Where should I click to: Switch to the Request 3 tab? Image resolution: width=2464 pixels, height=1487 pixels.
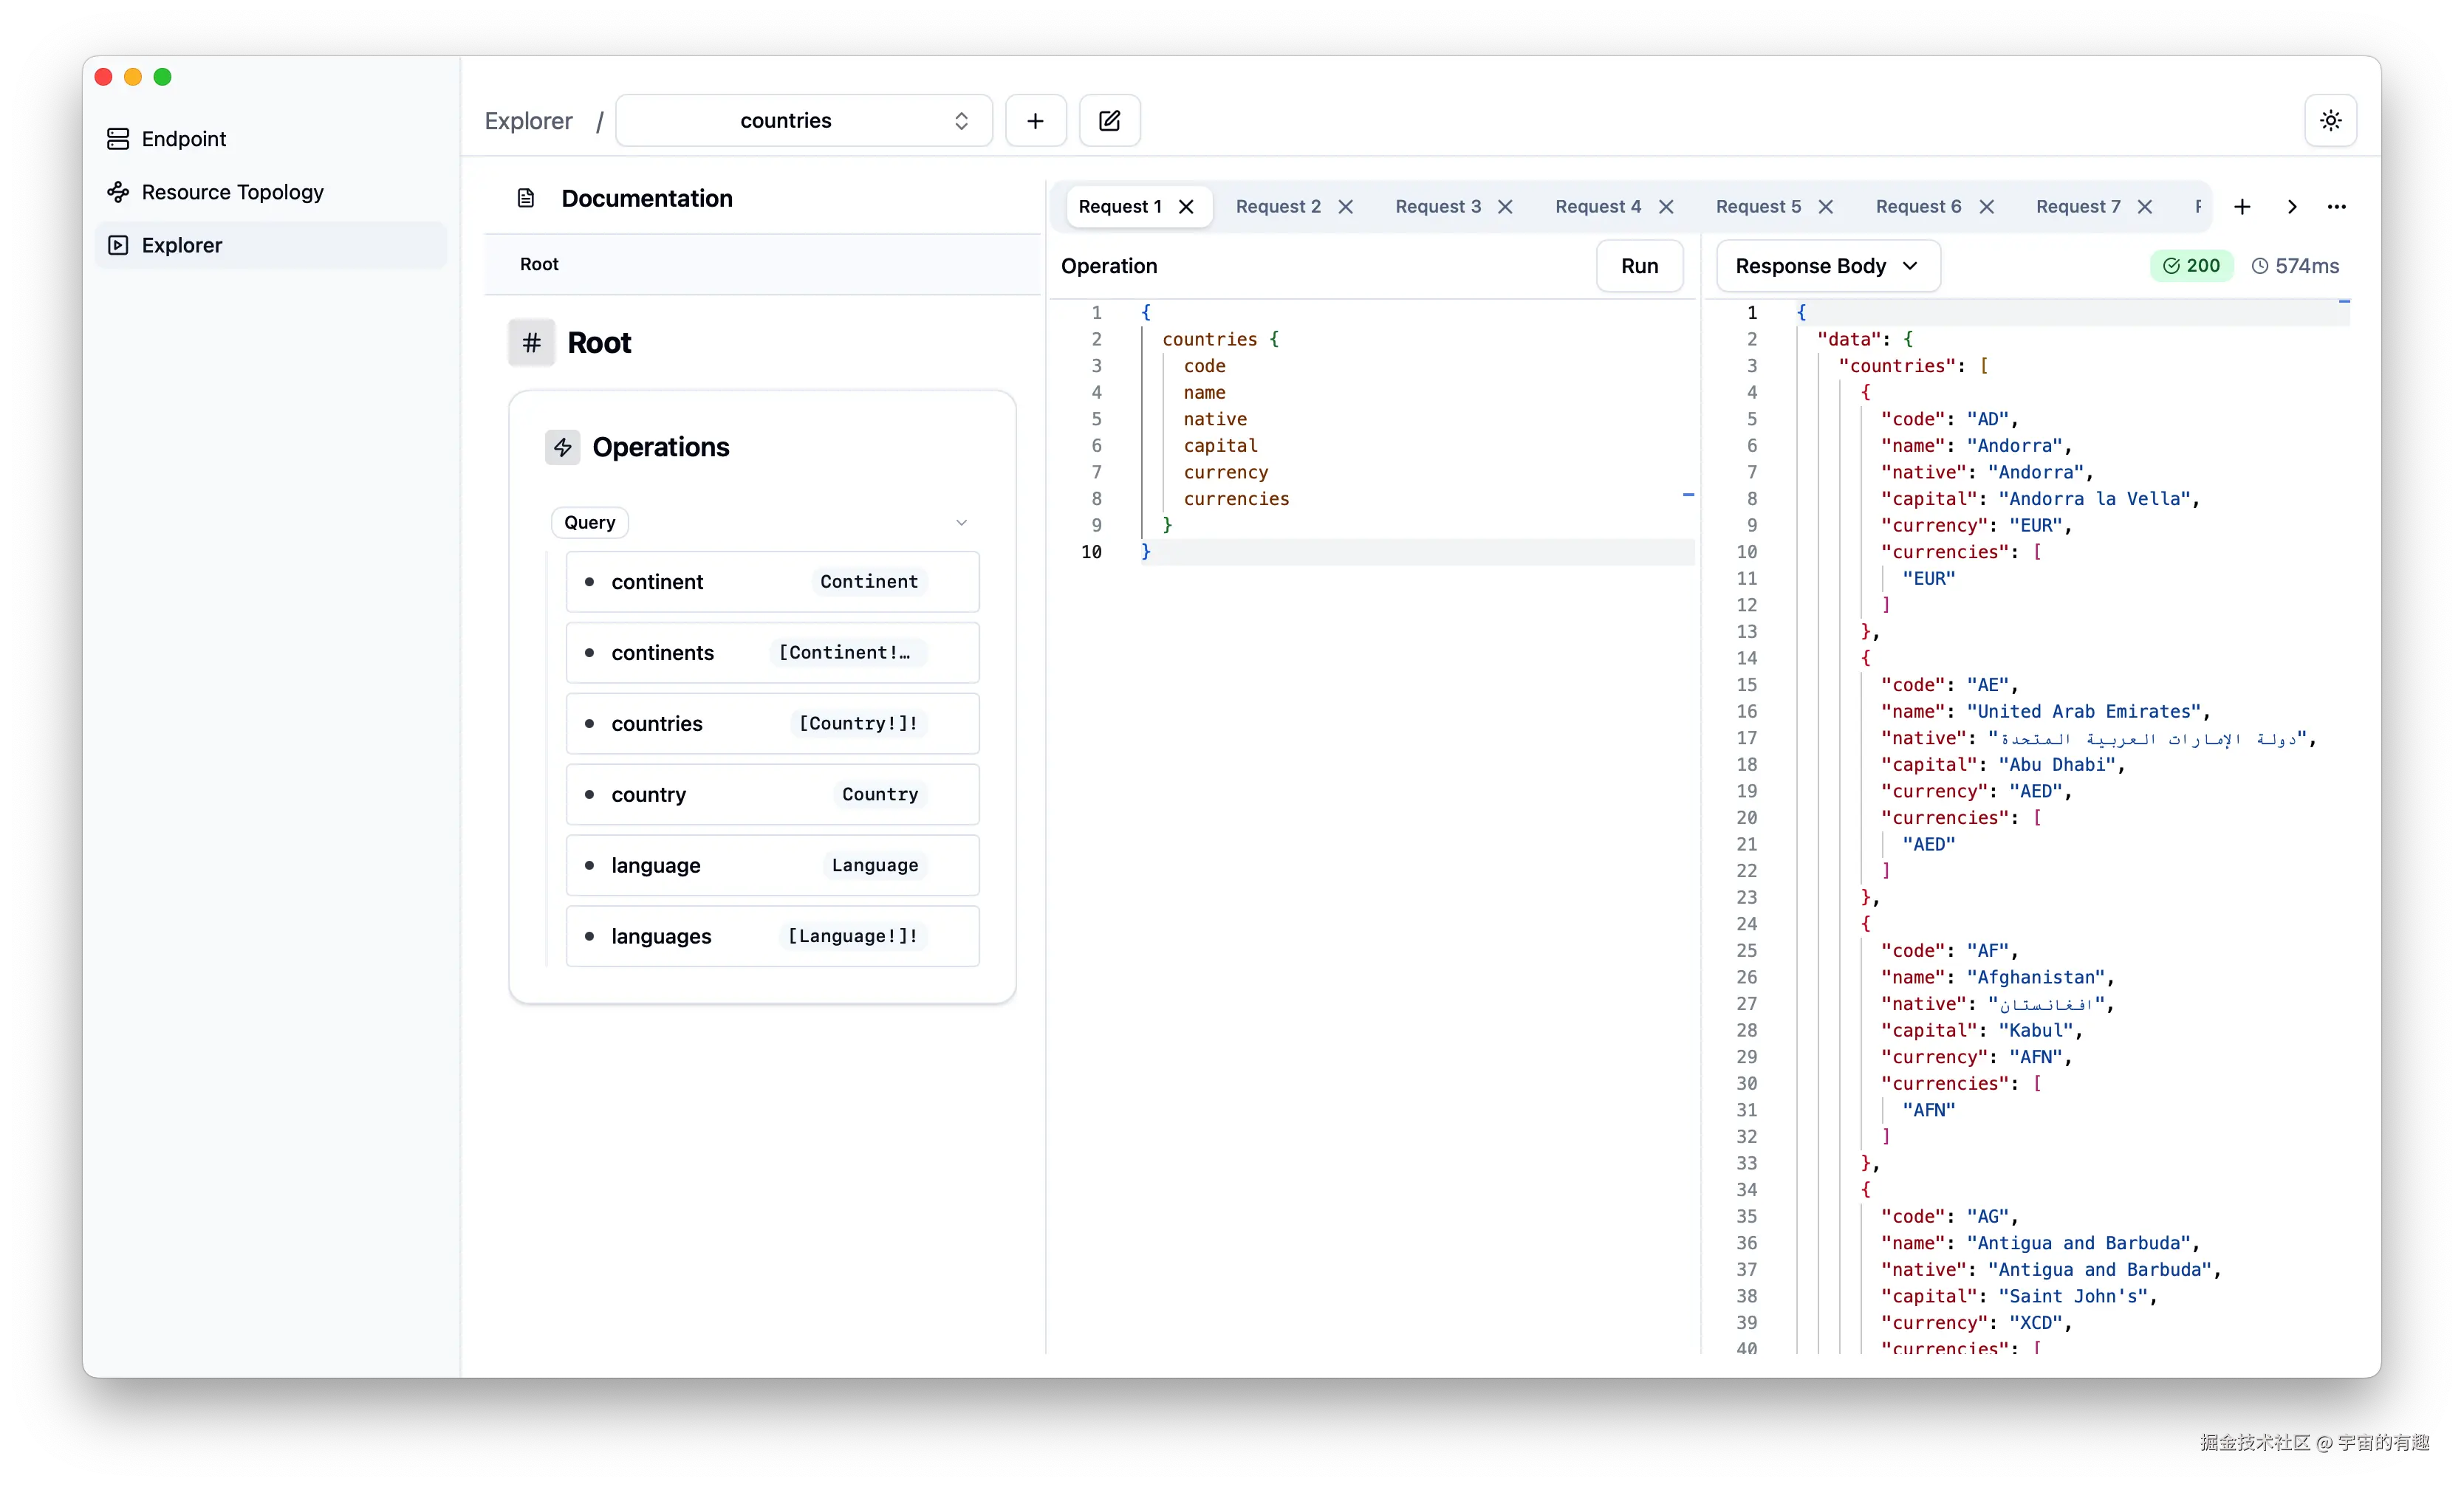pos(1437,207)
